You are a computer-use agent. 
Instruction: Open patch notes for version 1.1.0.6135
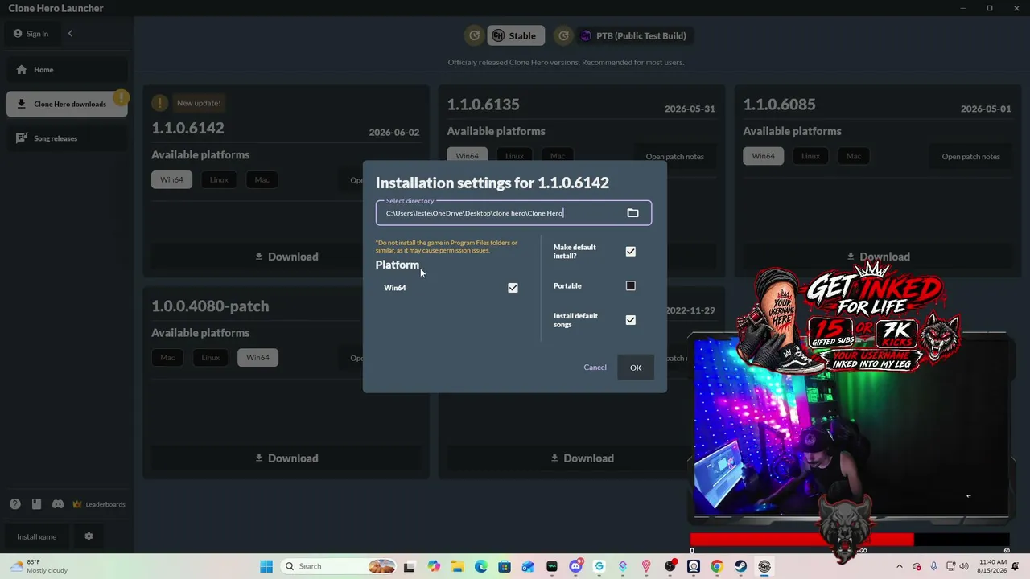coord(674,157)
